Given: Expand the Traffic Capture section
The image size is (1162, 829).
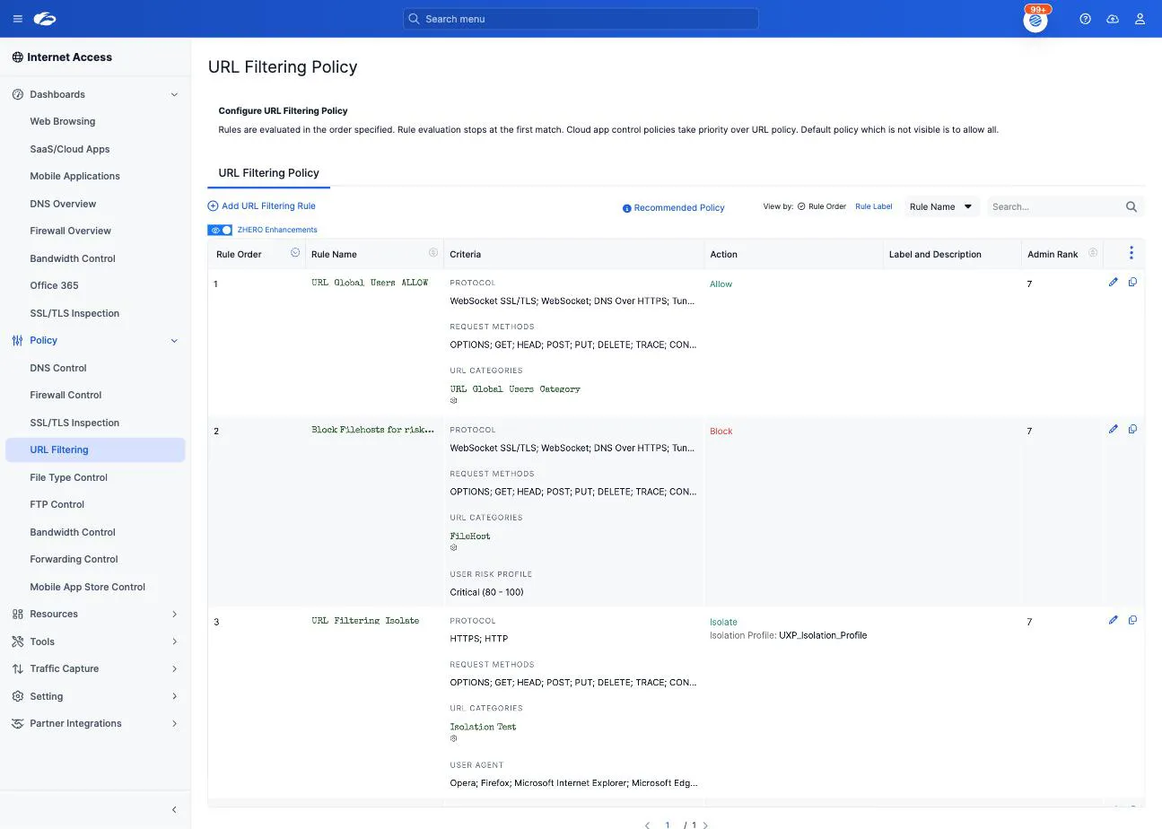Looking at the screenshot, I should (x=174, y=668).
